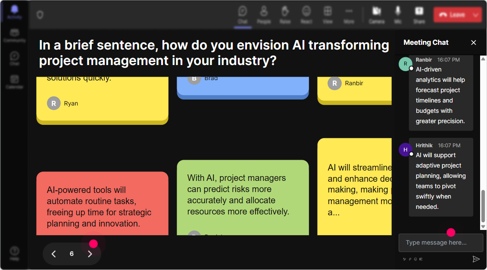Go to the next slide
487x270 pixels.
point(90,254)
